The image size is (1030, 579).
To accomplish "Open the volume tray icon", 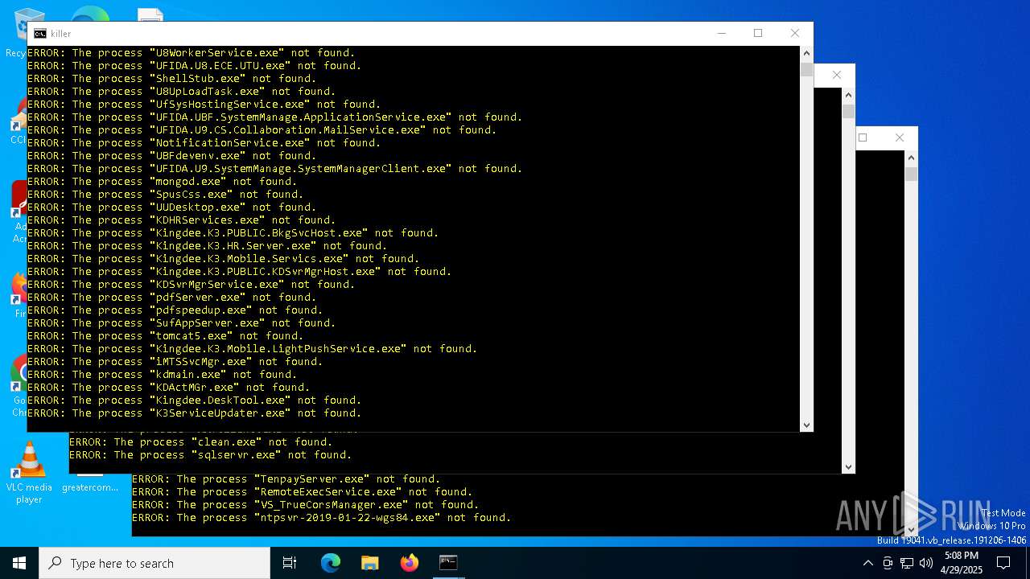I will pos(926,563).
